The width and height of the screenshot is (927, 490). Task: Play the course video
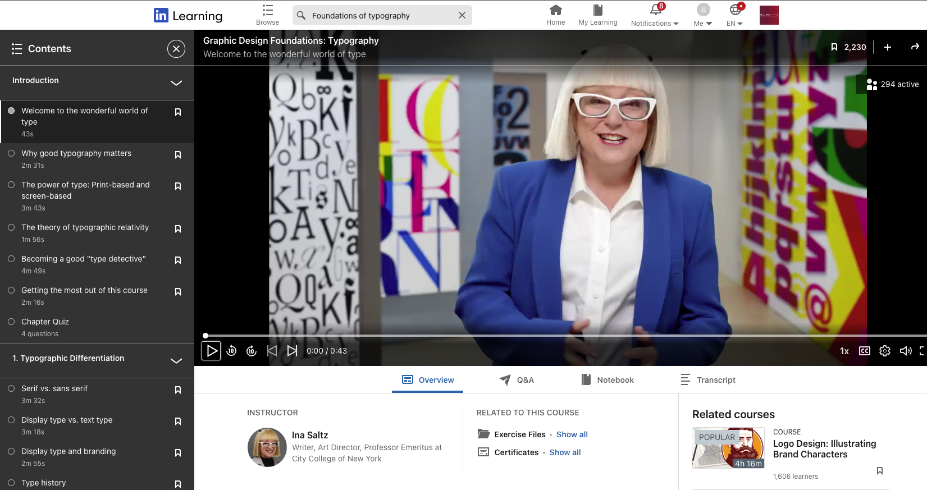211,351
